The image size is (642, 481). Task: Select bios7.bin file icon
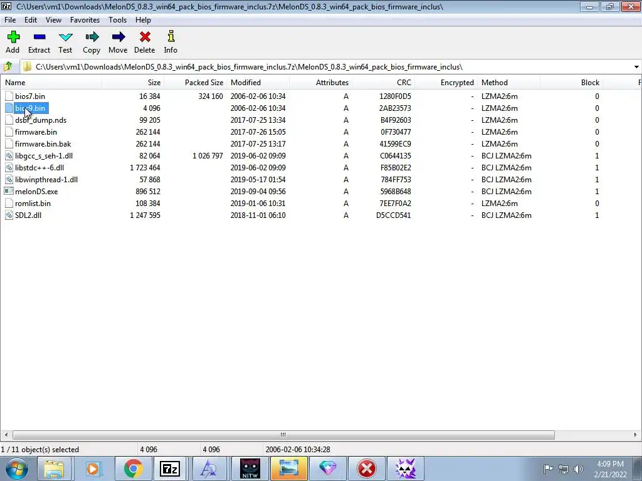click(9, 96)
